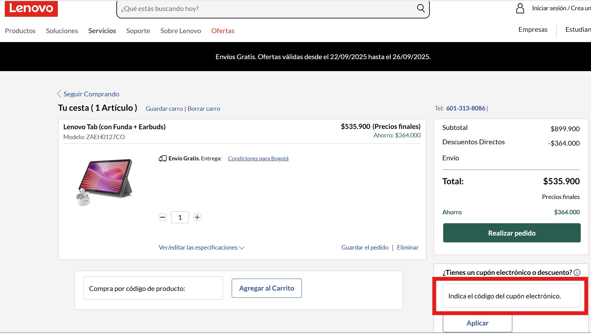
Task: Open Condiciones para Bogotá link
Action: (258, 159)
